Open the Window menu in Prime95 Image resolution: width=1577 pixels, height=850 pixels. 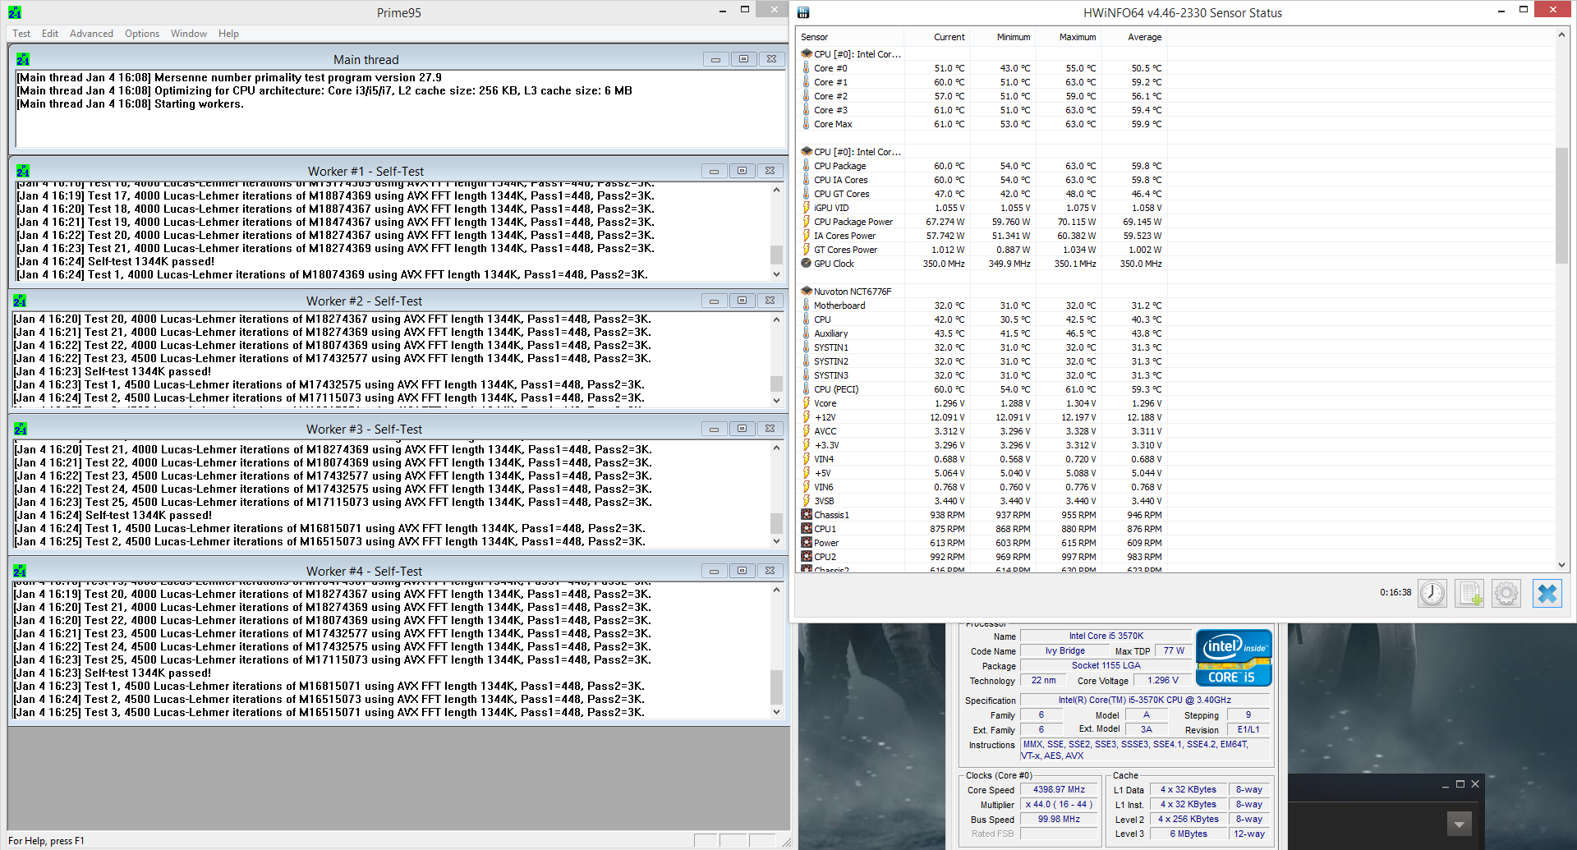pyautogui.click(x=189, y=34)
